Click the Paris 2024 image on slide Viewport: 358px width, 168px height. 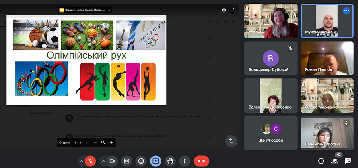tap(141, 35)
